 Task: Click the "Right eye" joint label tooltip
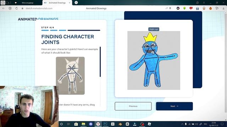(154, 29)
